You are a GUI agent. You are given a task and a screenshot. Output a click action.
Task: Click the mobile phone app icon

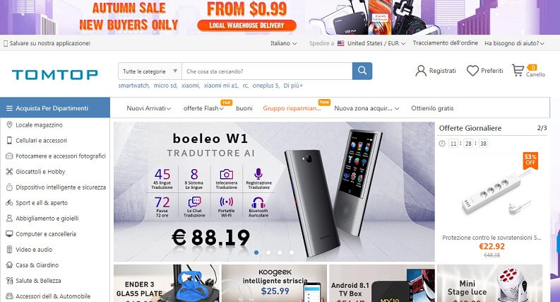pos(6,43)
